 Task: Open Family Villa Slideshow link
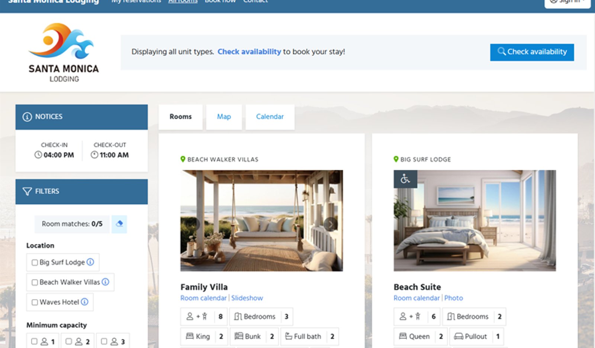click(x=247, y=298)
